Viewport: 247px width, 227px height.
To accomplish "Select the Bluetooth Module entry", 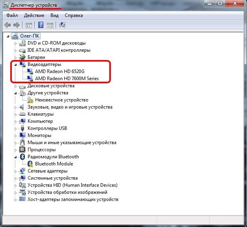I will [54, 164].
